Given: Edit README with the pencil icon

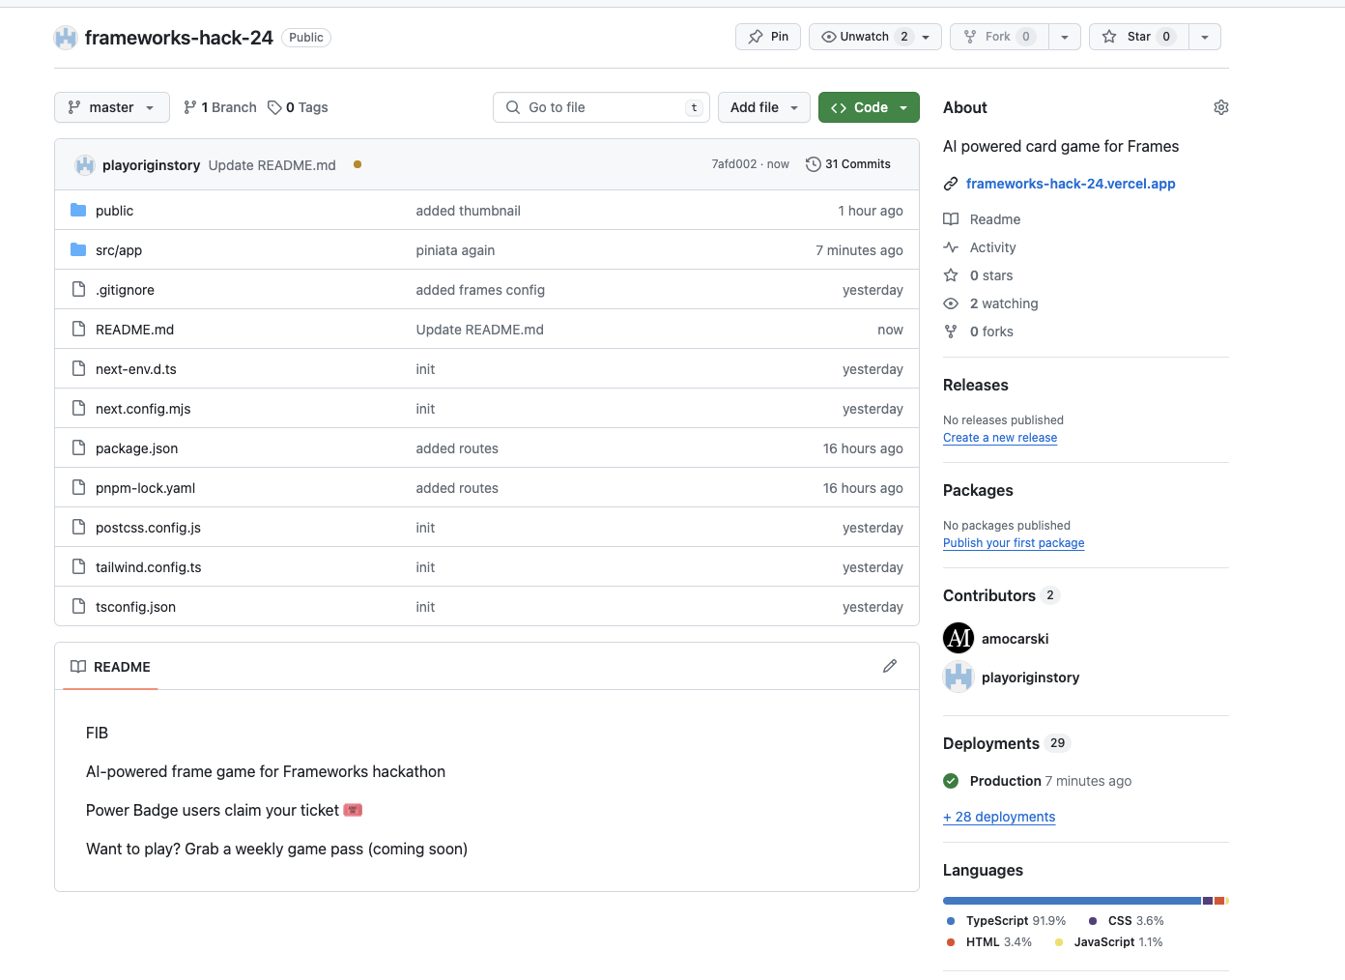Looking at the screenshot, I should point(890,666).
